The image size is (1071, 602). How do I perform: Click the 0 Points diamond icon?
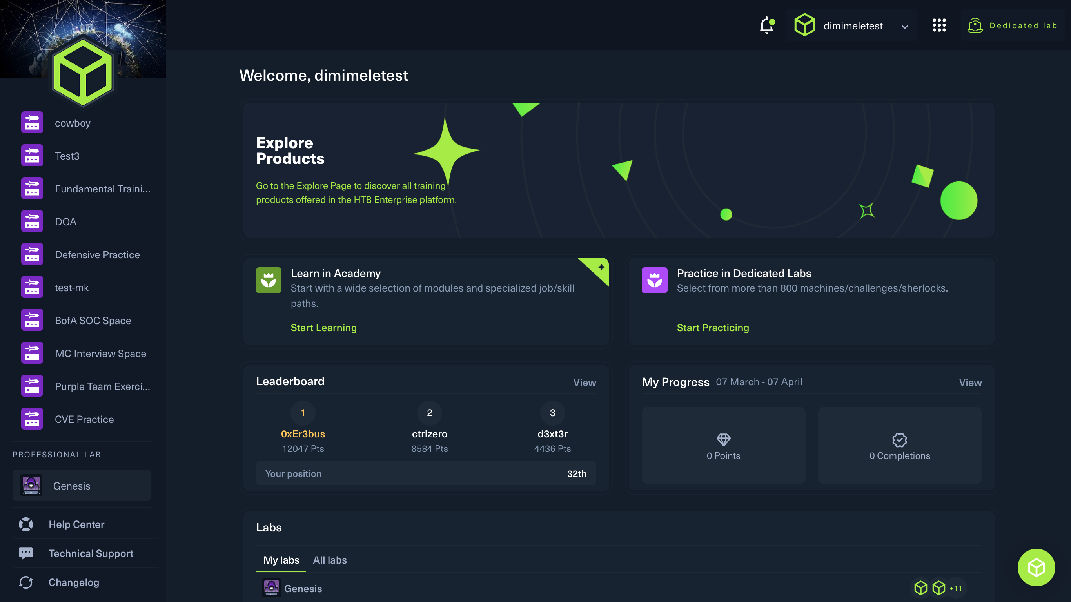(x=723, y=439)
